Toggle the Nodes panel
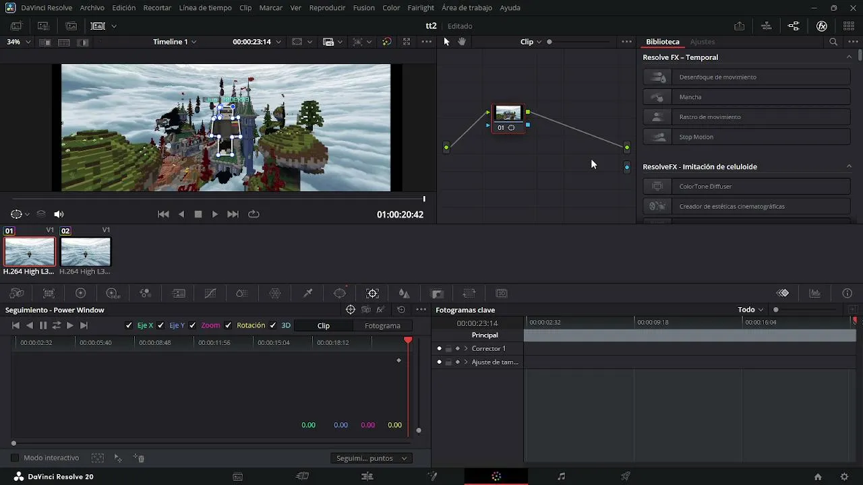863x485 pixels. (x=794, y=26)
